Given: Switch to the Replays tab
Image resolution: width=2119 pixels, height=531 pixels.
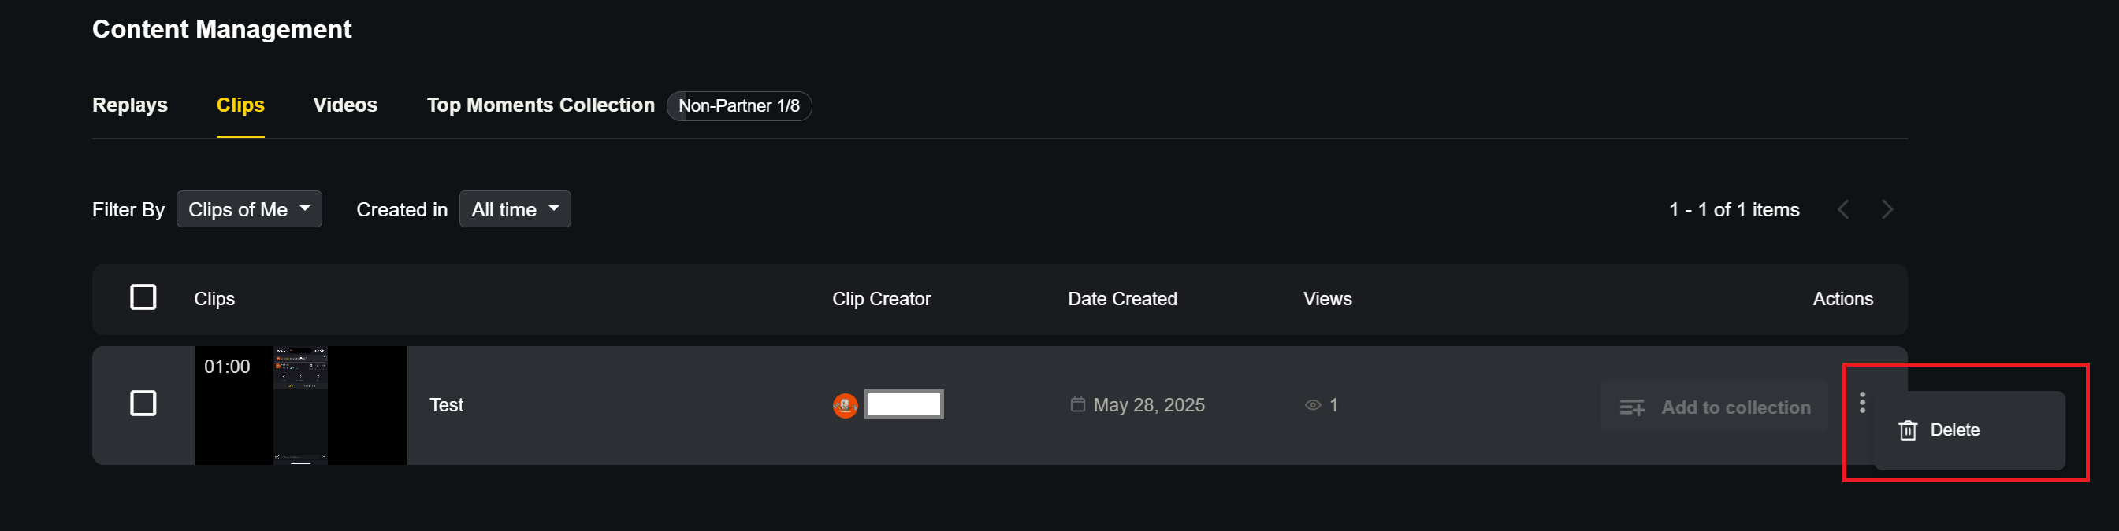Looking at the screenshot, I should coord(130,105).
